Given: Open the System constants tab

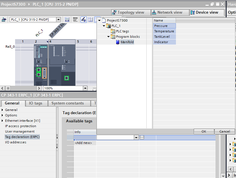Looking at the screenshot, I should [x=69, y=103].
